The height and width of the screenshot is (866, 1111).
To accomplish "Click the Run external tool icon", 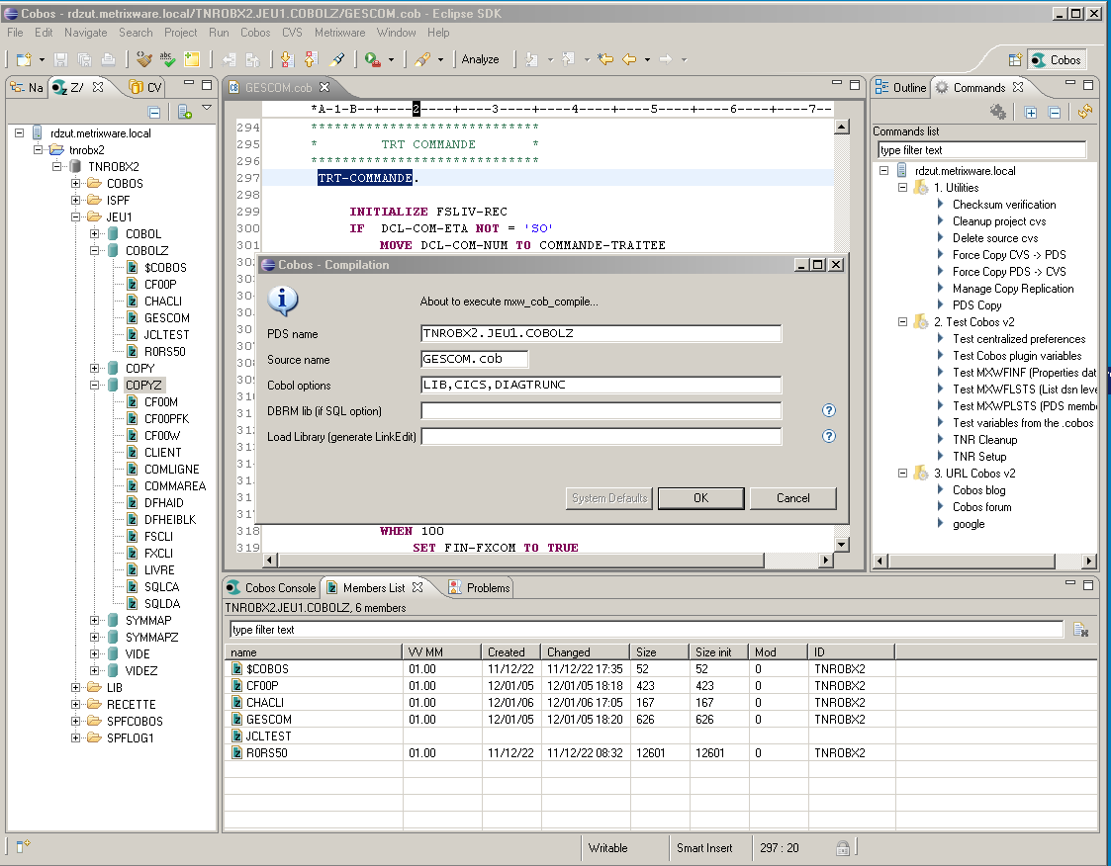I will point(372,60).
